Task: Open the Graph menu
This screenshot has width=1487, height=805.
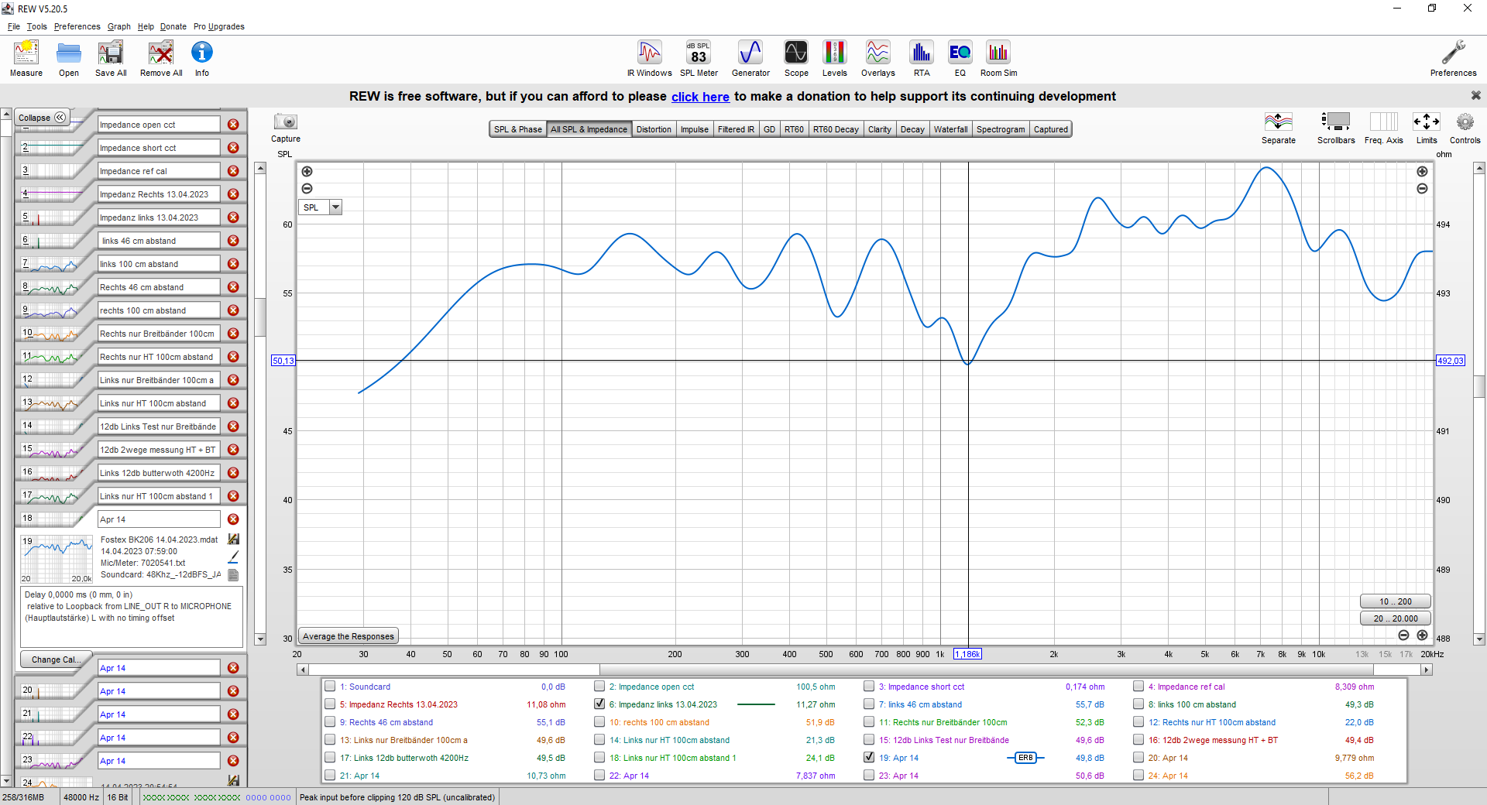Action: click(x=118, y=26)
